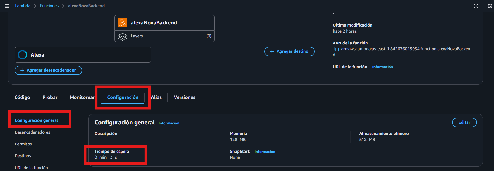Open Funciones breadcrumb link

pos(49,6)
